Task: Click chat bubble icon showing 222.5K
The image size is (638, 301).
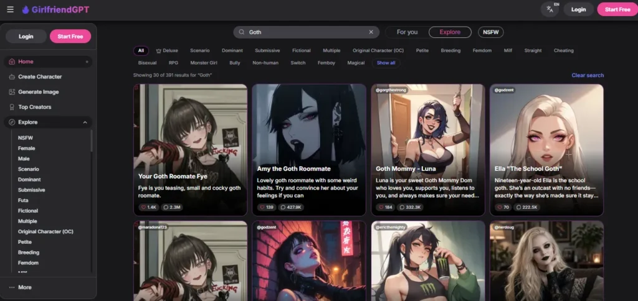Action: (518, 207)
